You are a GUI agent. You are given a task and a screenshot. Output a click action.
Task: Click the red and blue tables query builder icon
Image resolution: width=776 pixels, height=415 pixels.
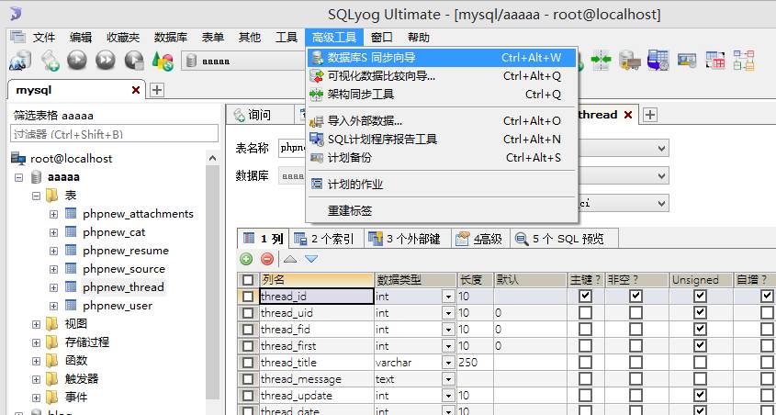[x=715, y=60]
